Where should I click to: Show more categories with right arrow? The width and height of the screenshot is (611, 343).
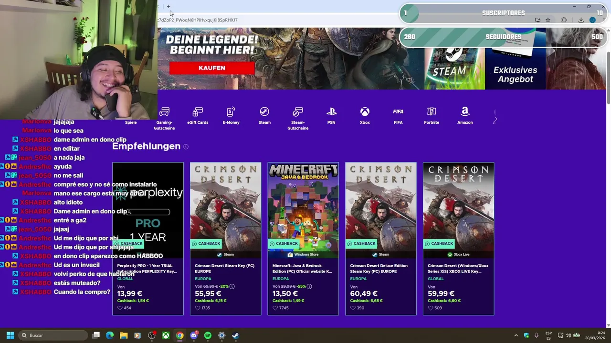point(495,119)
